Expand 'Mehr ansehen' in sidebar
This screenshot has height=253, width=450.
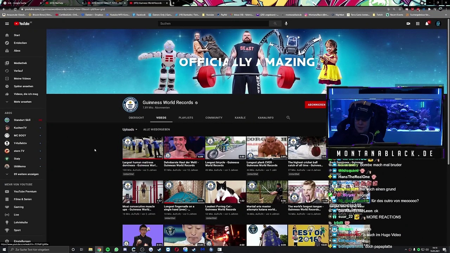pos(22,102)
